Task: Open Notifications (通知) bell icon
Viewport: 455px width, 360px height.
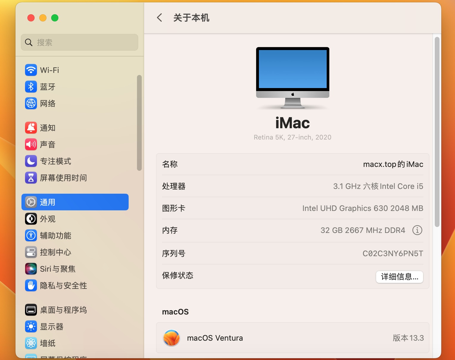Action: [31, 128]
